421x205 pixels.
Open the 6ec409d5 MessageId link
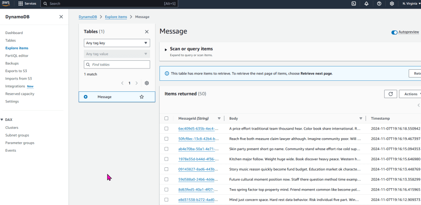pyautogui.click(x=195, y=128)
